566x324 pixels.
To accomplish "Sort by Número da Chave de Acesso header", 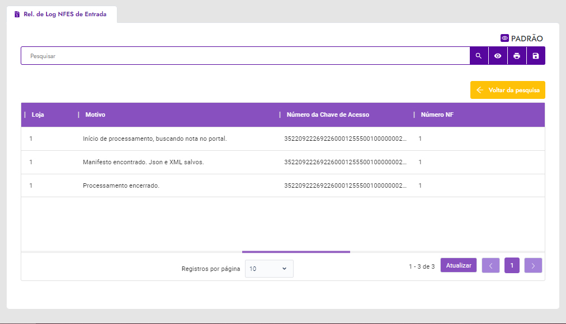I will [328, 115].
